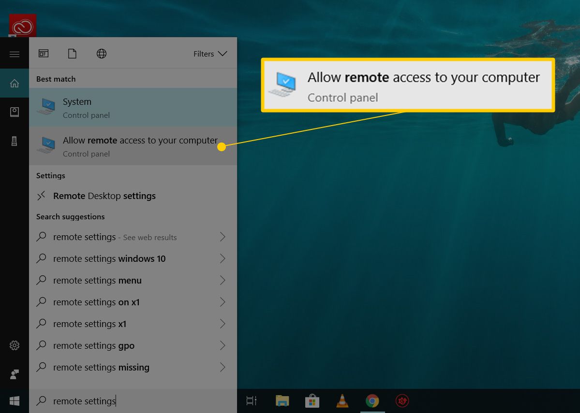Select the Home icon in the sidebar

pyautogui.click(x=15, y=82)
